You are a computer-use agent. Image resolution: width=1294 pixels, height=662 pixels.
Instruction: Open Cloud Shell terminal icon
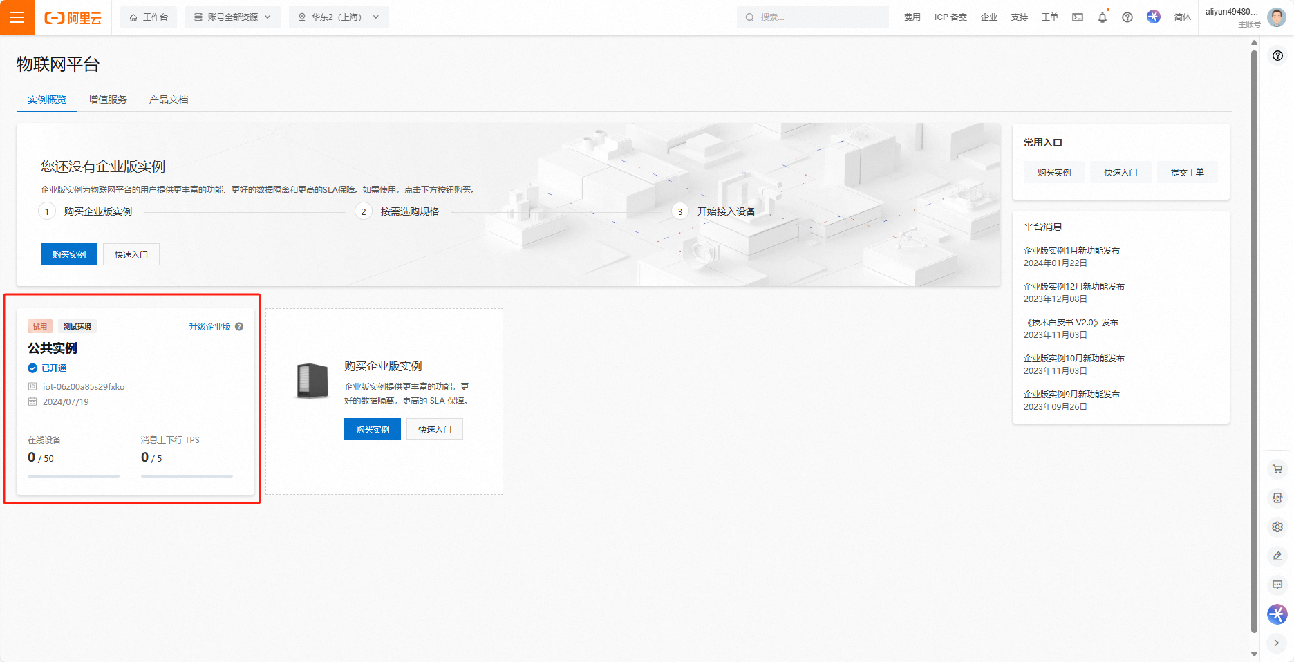(1077, 17)
